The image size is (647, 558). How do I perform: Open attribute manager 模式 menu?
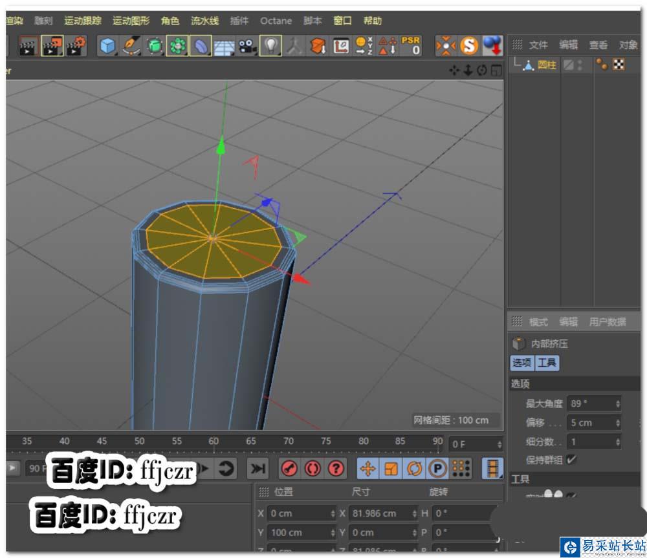coord(538,322)
